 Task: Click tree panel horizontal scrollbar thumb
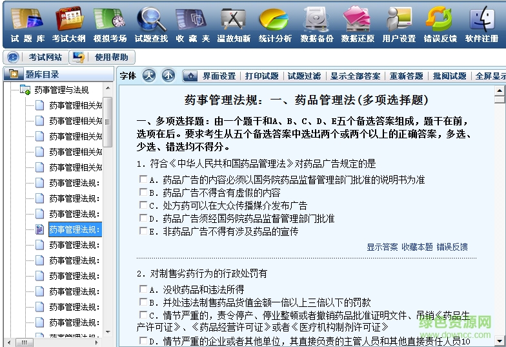[x=25, y=342]
